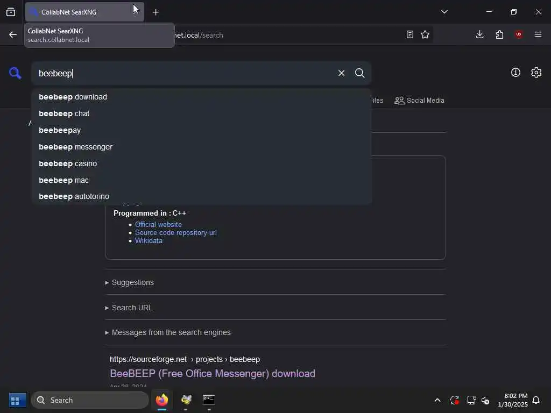Open the Extensions puzzle icon
551x413 pixels.
[499, 34]
